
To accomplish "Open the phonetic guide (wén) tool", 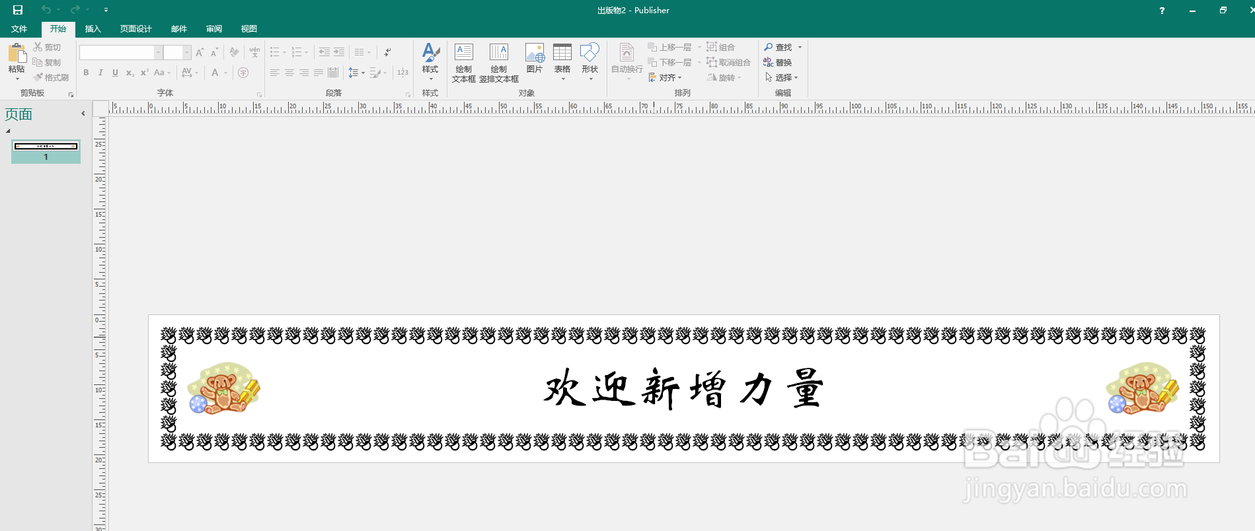I will pos(254,52).
